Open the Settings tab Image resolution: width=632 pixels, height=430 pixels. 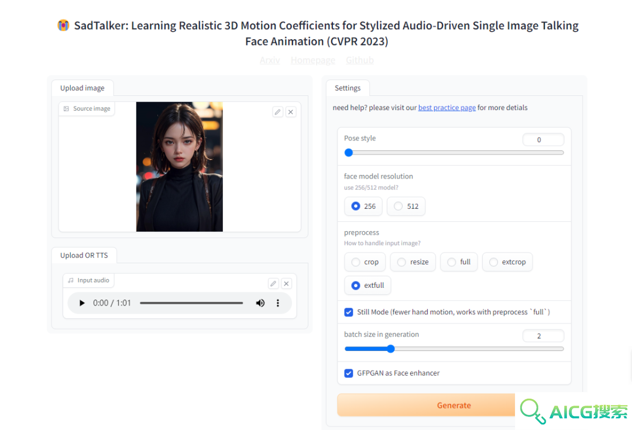pyautogui.click(x=348, y=88)
